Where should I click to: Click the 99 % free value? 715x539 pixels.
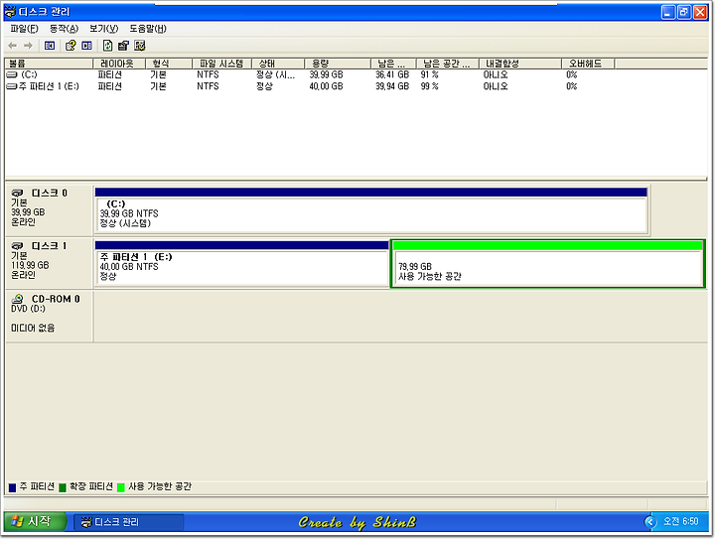430,86
